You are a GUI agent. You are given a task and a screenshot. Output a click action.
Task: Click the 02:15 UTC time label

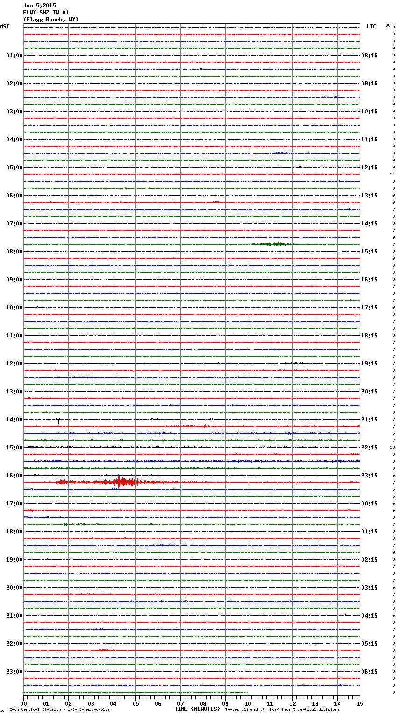(369, 560)
